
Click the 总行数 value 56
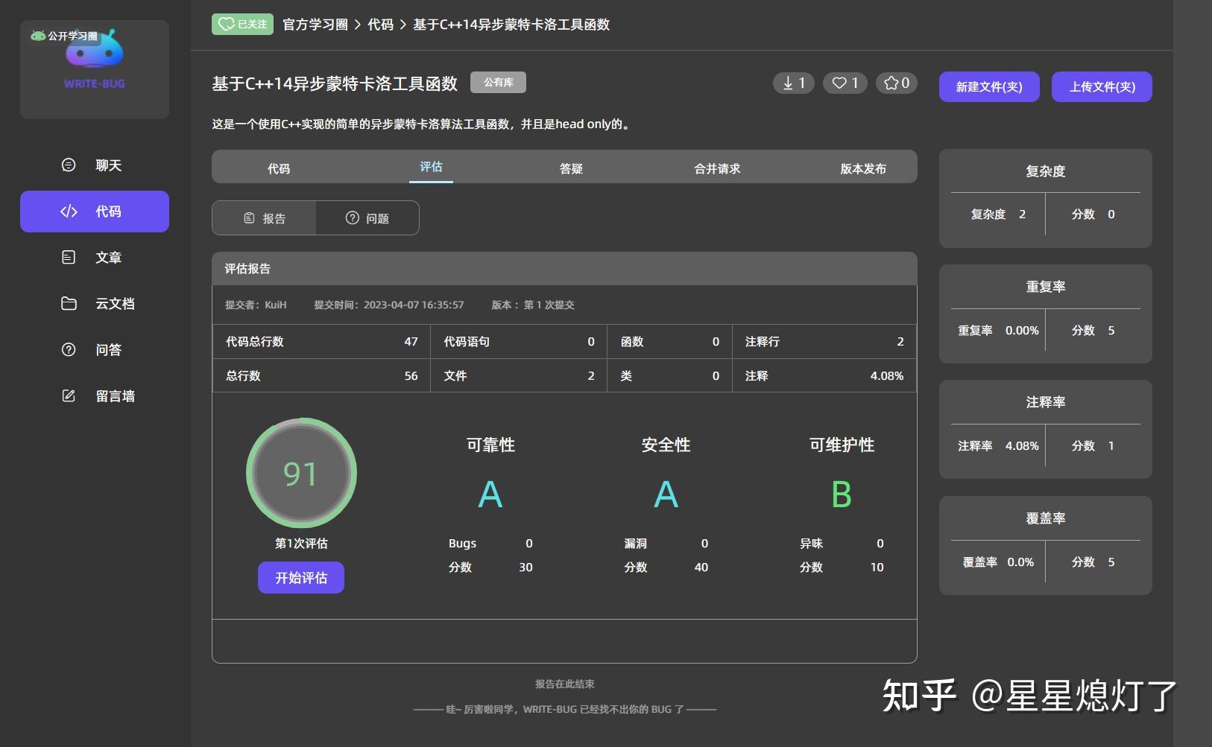(x=411, y=376)
